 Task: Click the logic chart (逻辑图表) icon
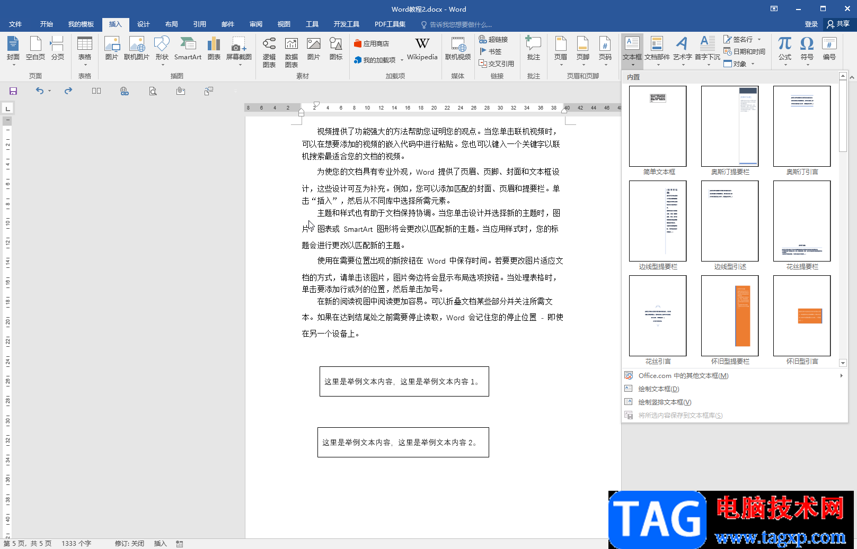point(269,51)
